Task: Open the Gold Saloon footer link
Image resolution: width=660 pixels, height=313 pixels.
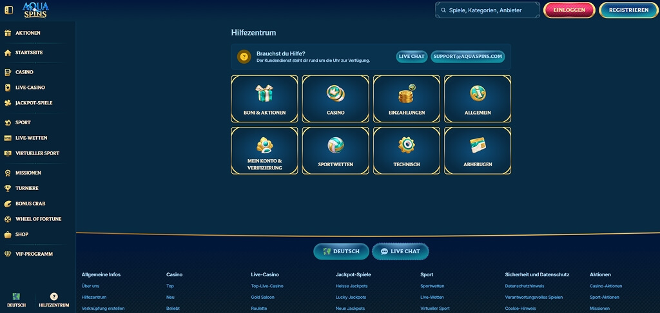Action: [263, 298]
